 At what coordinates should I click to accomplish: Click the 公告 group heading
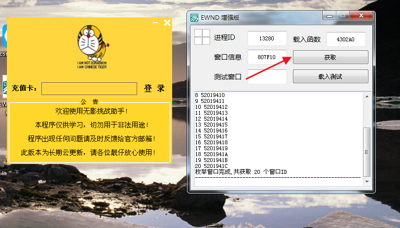pyautogui.click(x=89, y=102)
